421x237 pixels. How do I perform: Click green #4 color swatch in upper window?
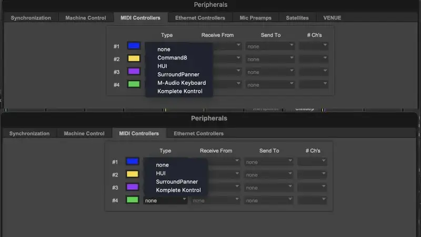tap(134, 84)
